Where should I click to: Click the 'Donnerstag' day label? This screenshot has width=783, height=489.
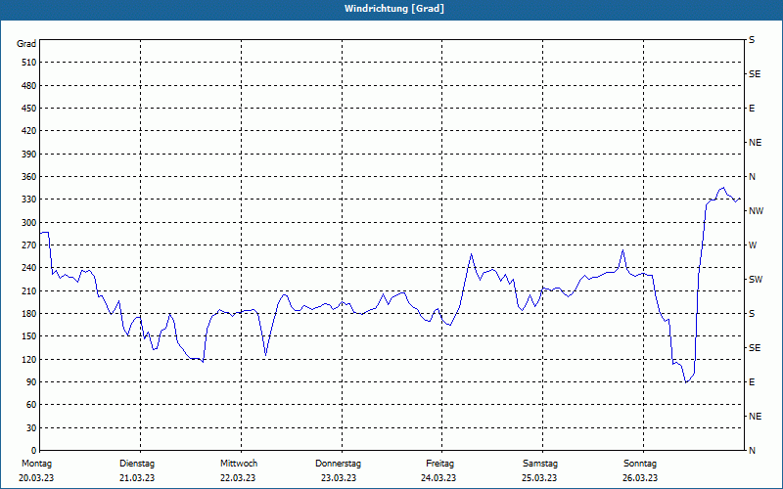coord(338,464)
